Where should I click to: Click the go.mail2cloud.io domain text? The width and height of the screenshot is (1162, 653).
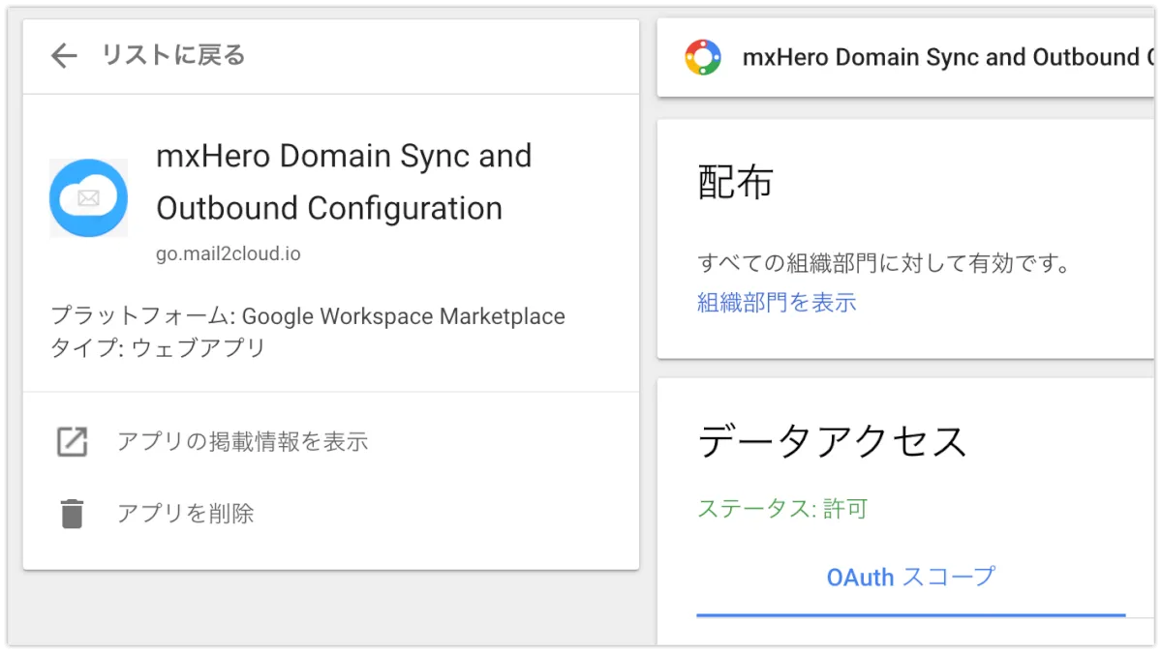coord(229,254)
